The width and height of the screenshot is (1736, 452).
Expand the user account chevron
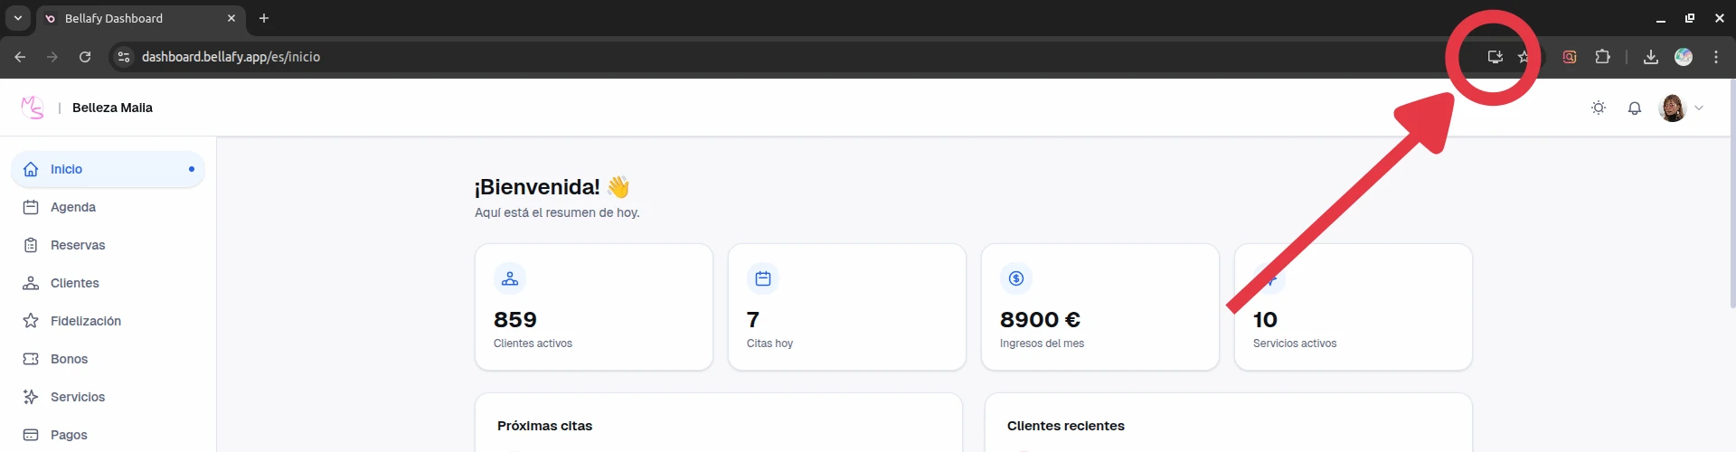1699,108
